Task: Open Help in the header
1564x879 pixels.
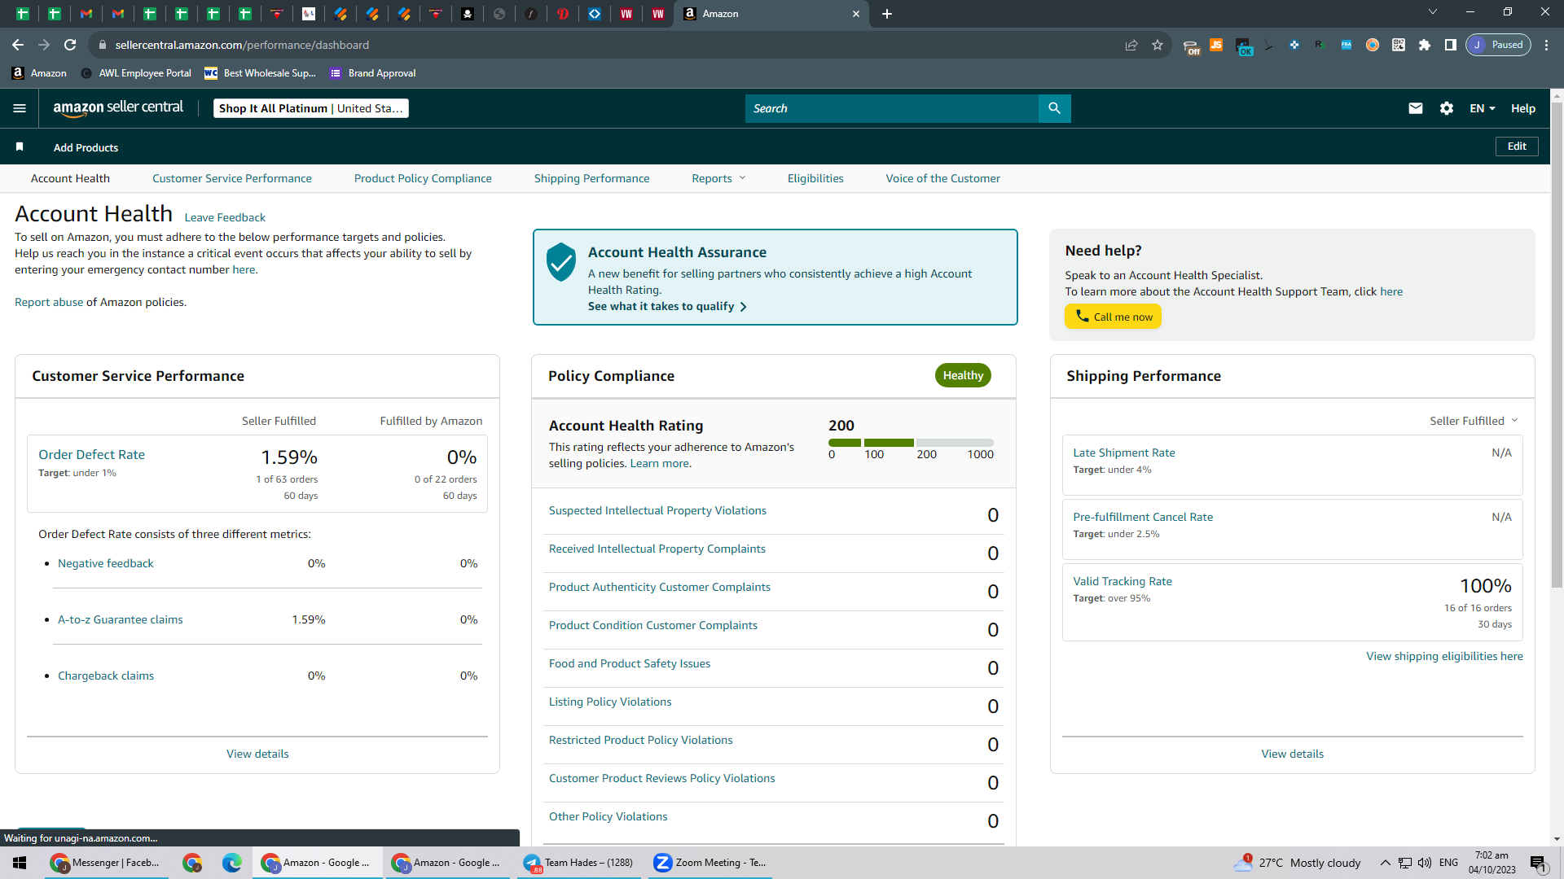Action: [1523, 108]
